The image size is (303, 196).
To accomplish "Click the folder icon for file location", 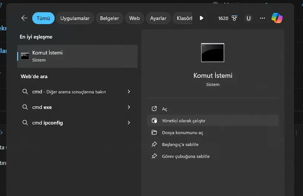I will (x=154, y=132).
